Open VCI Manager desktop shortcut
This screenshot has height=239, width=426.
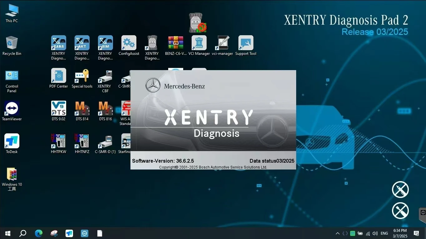coord(199,43)
